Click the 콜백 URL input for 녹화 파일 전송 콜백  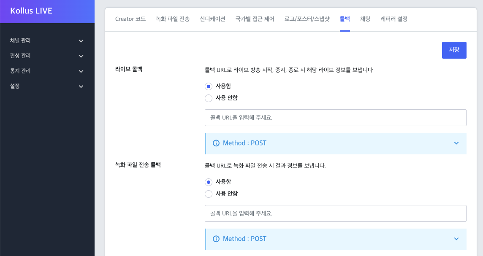tap(335, 213)
